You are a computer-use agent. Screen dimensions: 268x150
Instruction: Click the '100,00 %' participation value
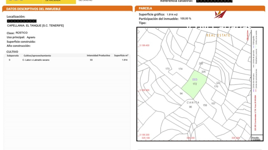coord(186,19)
